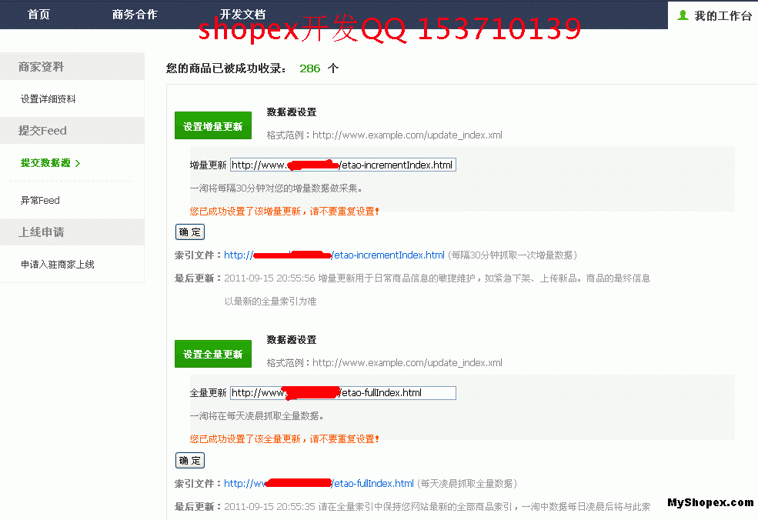Click the green 设置增量更新 button
758x520 pixels.
tap(213, 125)
